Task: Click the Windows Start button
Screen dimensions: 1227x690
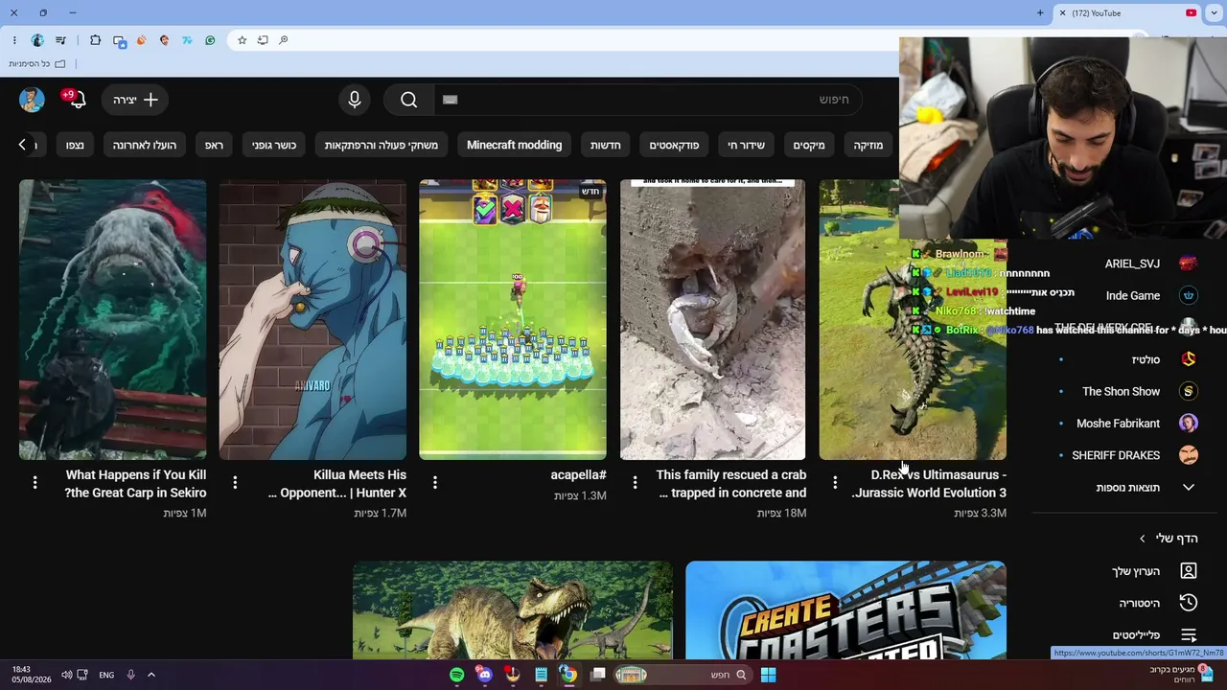Action: (768, 675)
